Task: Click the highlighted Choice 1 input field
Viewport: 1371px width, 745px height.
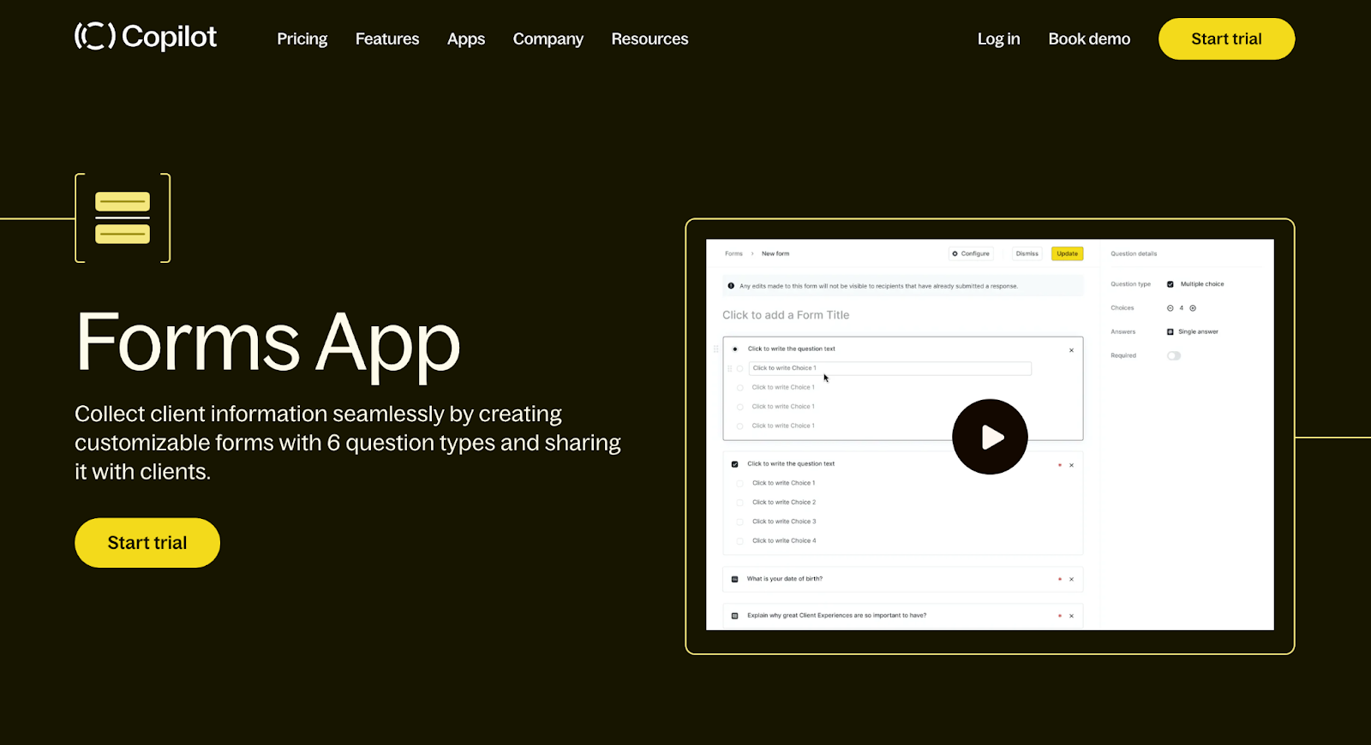Action: pyautogui.click(x=889, y=368)
